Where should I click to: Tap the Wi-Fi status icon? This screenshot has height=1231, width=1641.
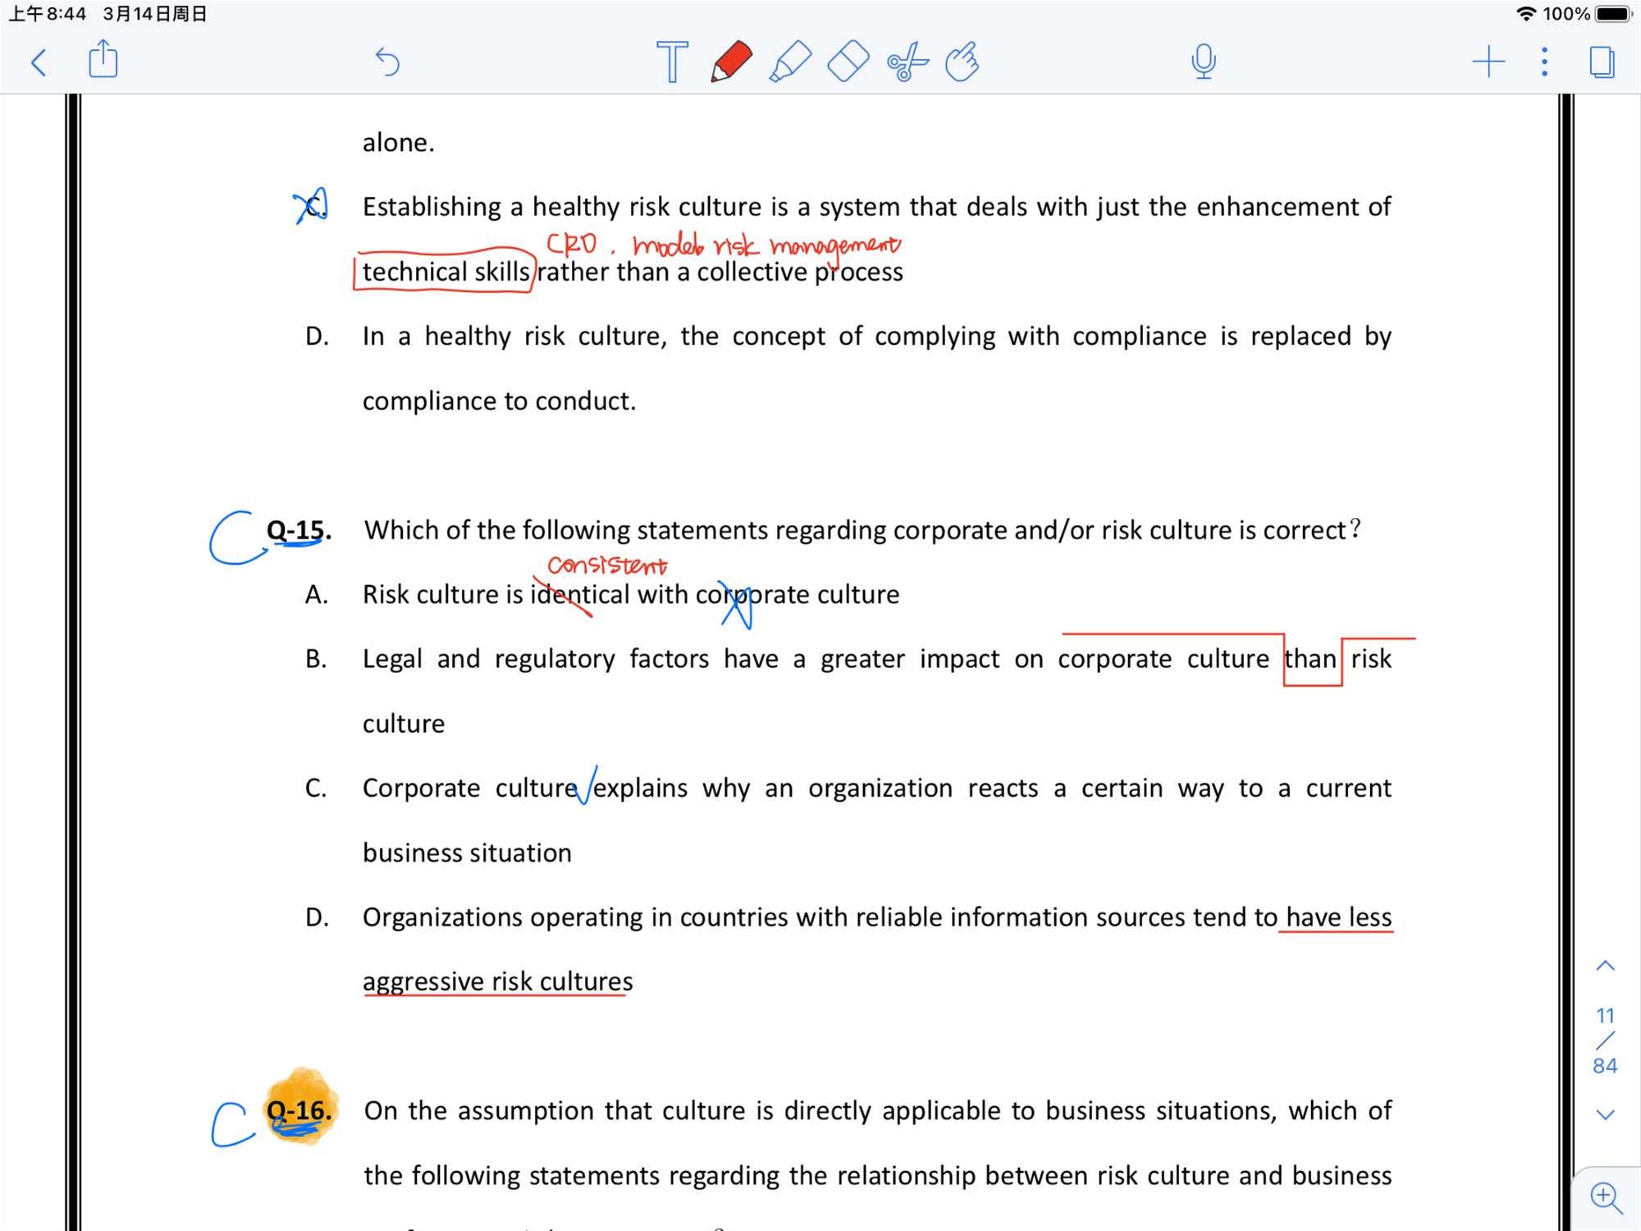coord(1526,14)
